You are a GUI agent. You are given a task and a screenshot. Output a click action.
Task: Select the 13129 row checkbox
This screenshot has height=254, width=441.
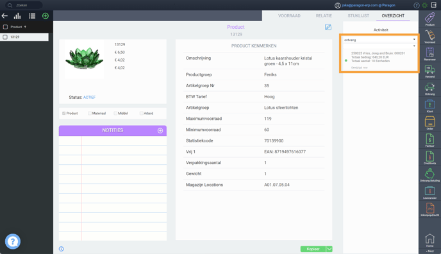coord(5,37)
